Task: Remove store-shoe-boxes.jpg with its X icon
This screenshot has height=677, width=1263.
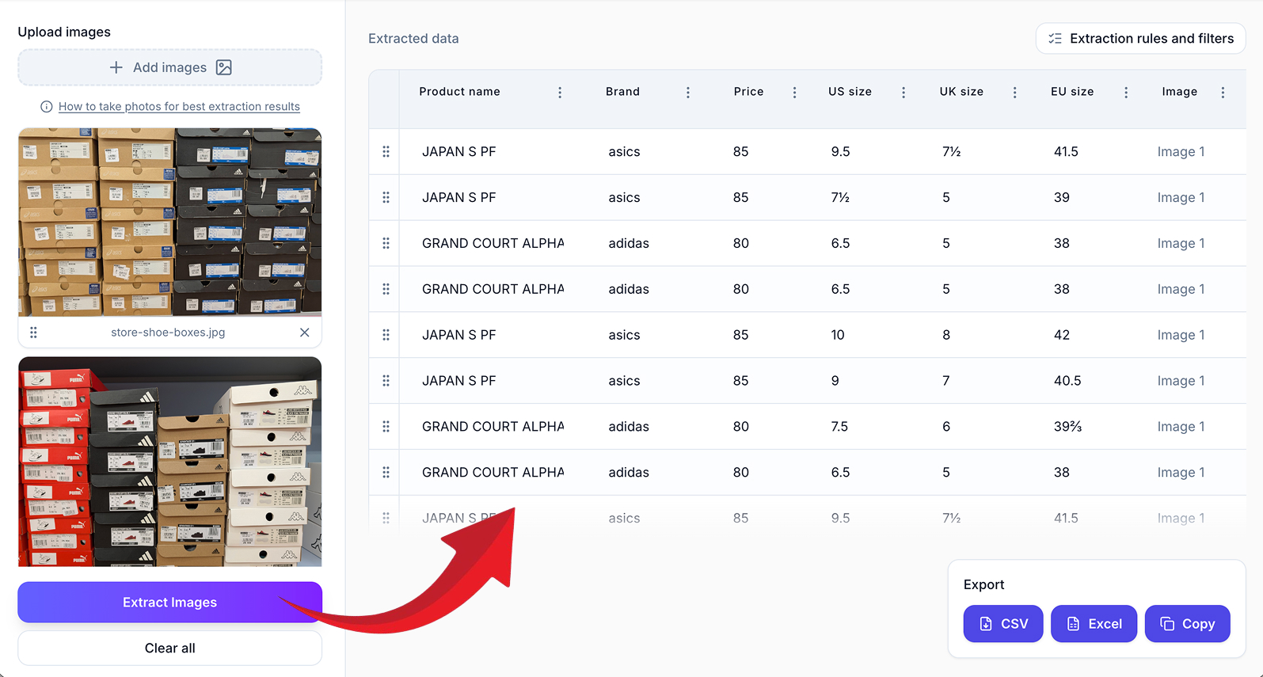Action: point(305,333)
